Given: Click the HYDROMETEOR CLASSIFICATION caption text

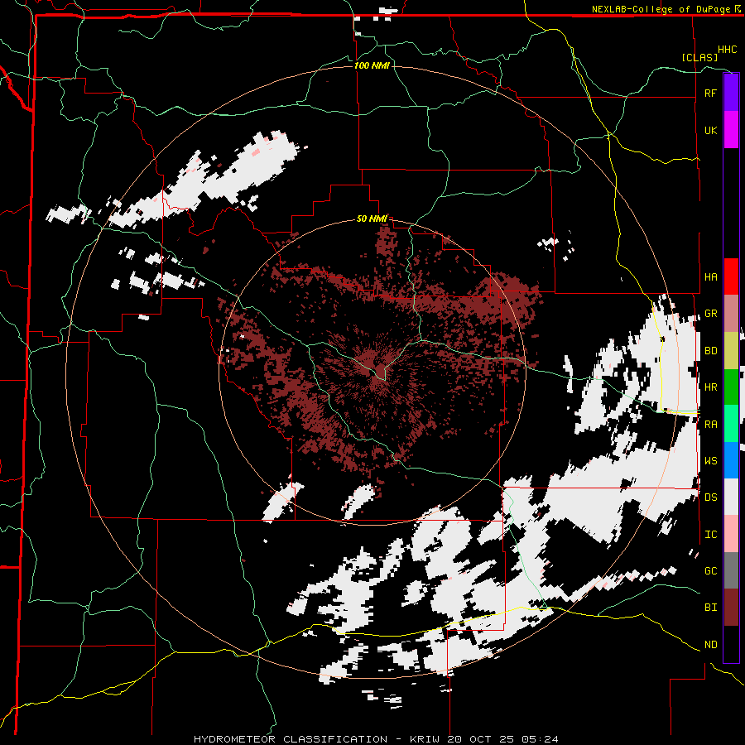Looking at the screenshot, I should [291, 739].
